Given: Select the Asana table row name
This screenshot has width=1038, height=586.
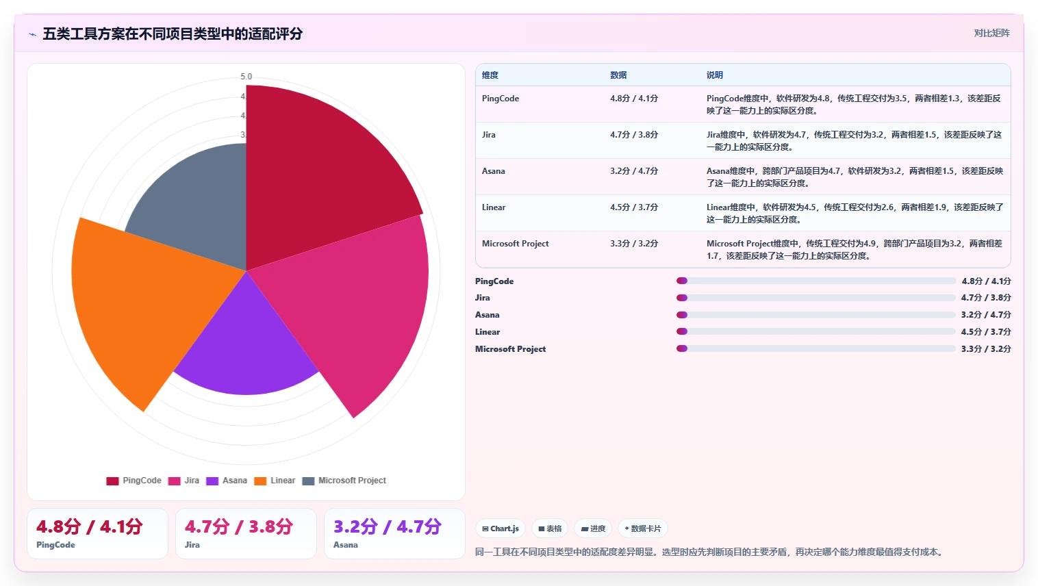Looking at the screenshot, I should 494,171.
